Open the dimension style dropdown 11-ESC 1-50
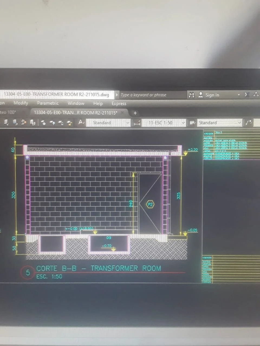The width and height of the screenshot is (260, 346). (164, 123)
